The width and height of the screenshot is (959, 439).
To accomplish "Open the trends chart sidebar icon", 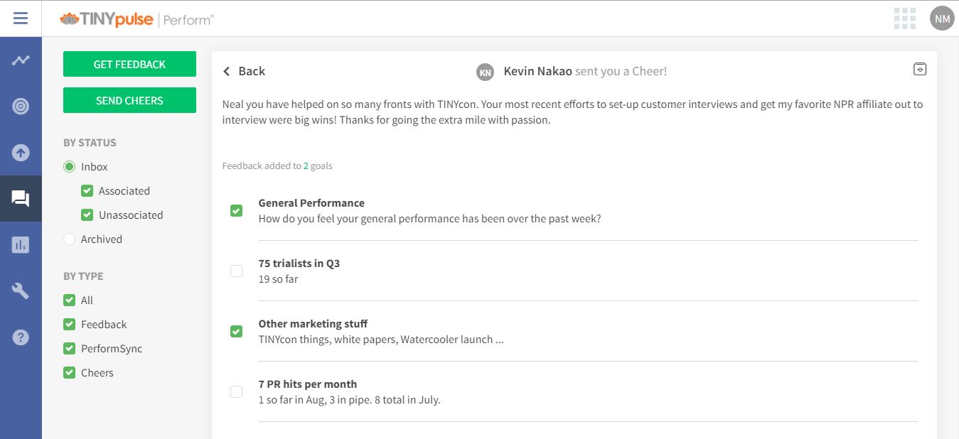I will pos(21,60).
